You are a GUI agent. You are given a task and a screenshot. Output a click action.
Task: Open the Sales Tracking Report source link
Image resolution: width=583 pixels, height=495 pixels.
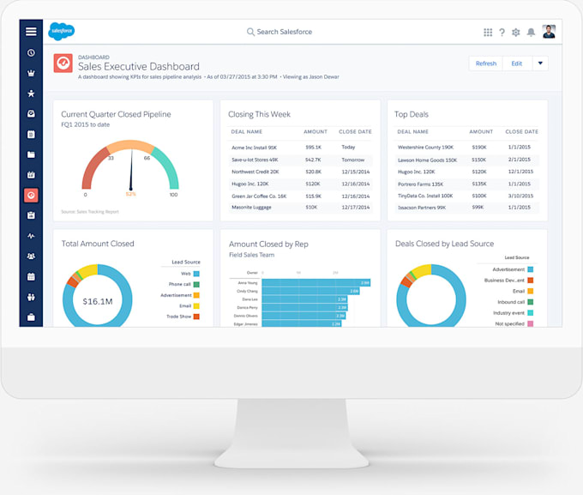pyautogui.click(x=90, y=212)
